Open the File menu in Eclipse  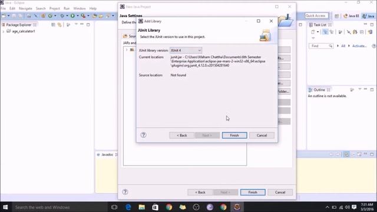click(4, 8)
